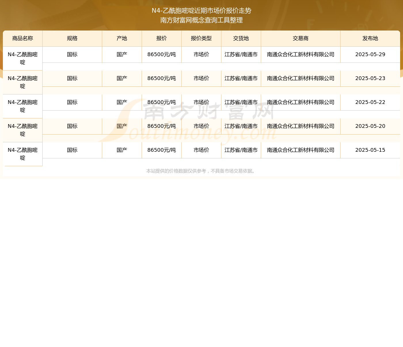This screenshot has height=347, width=403.
Task: Click product name N4-乙酰胞嘧啶 in 2025-05-29 row
Action: (x=23, y=58)
